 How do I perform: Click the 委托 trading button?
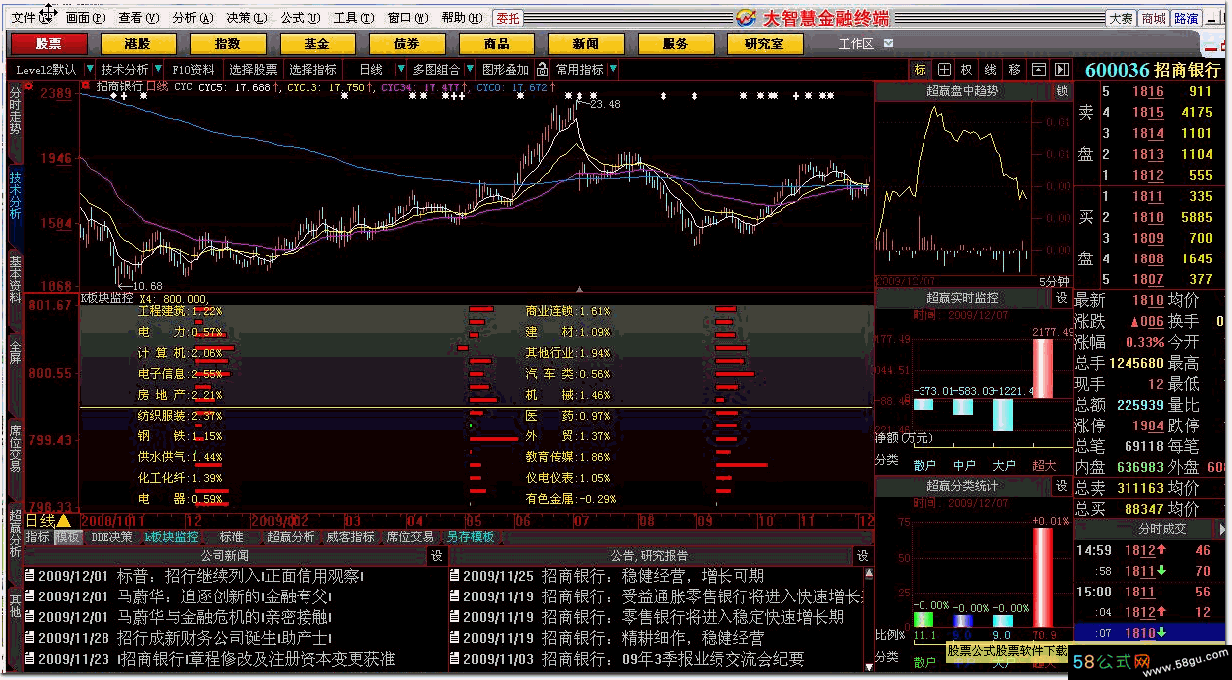pyautogui.click(x=508, y=18)
